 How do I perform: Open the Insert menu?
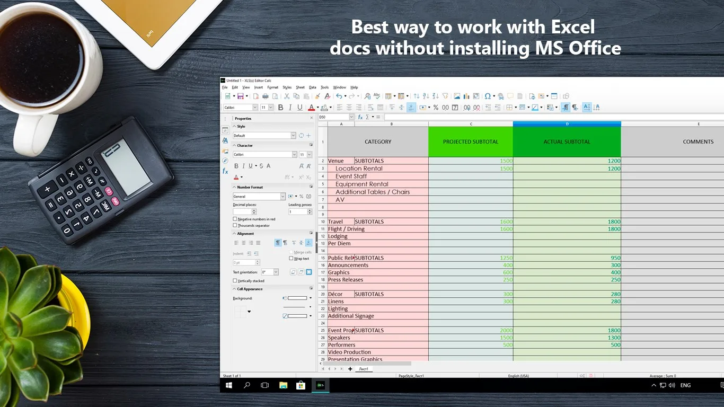[259, 87]
